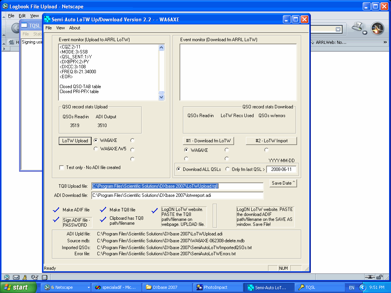The image size is (391, 293).
Task: Click #1 - Download fm LoTW button
Action: coord(208,141)
